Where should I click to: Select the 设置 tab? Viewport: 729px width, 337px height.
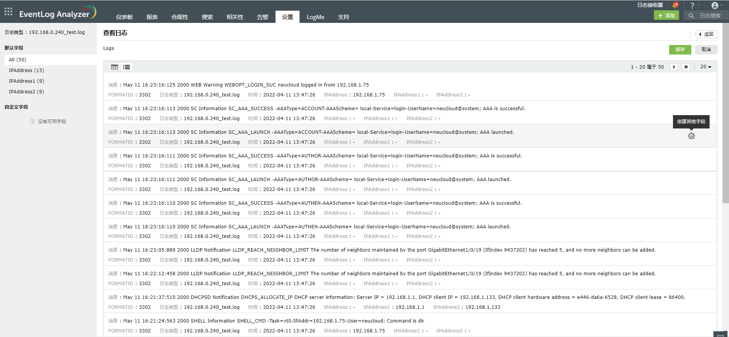tap(287, 17)
